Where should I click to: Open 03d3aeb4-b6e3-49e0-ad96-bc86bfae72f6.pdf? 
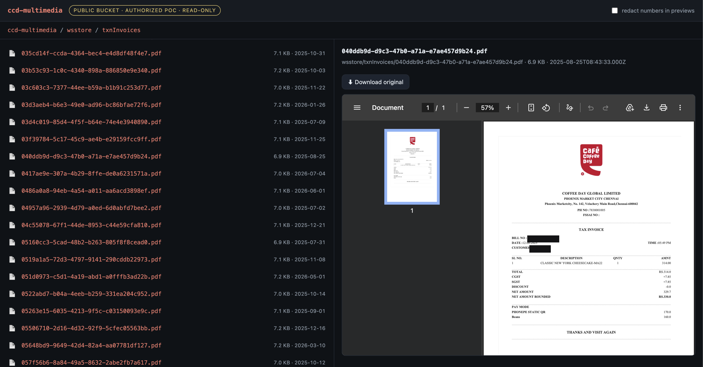91,105
